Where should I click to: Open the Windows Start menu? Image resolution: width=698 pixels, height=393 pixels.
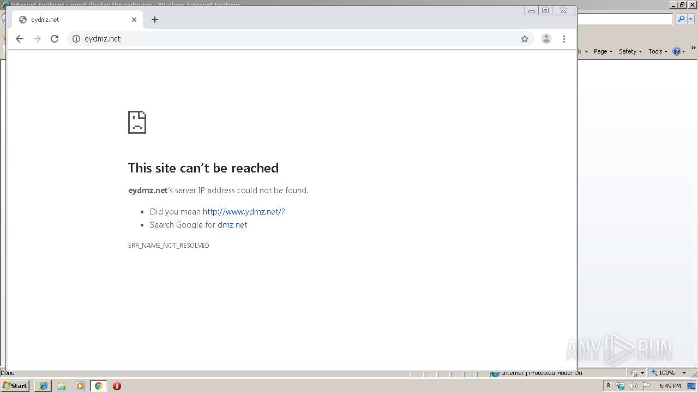(x=15, y=386)
